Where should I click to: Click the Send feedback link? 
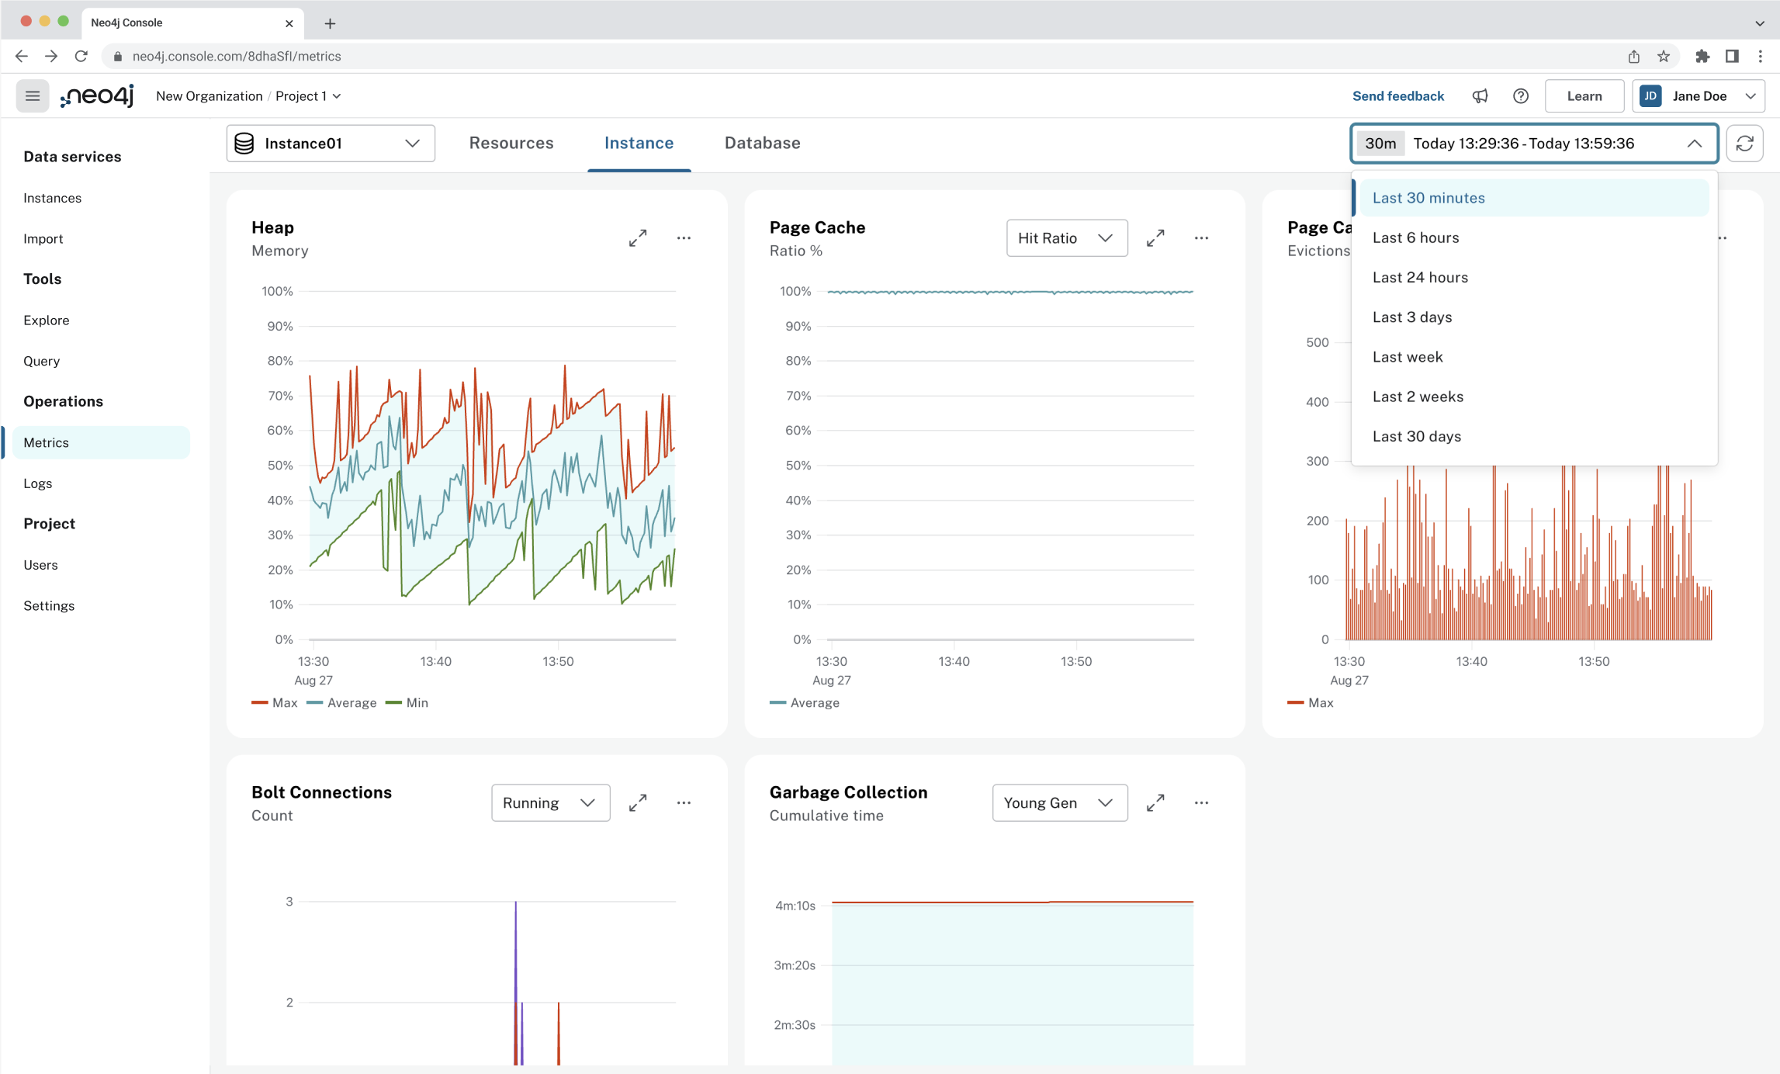tap(1397, 96)
